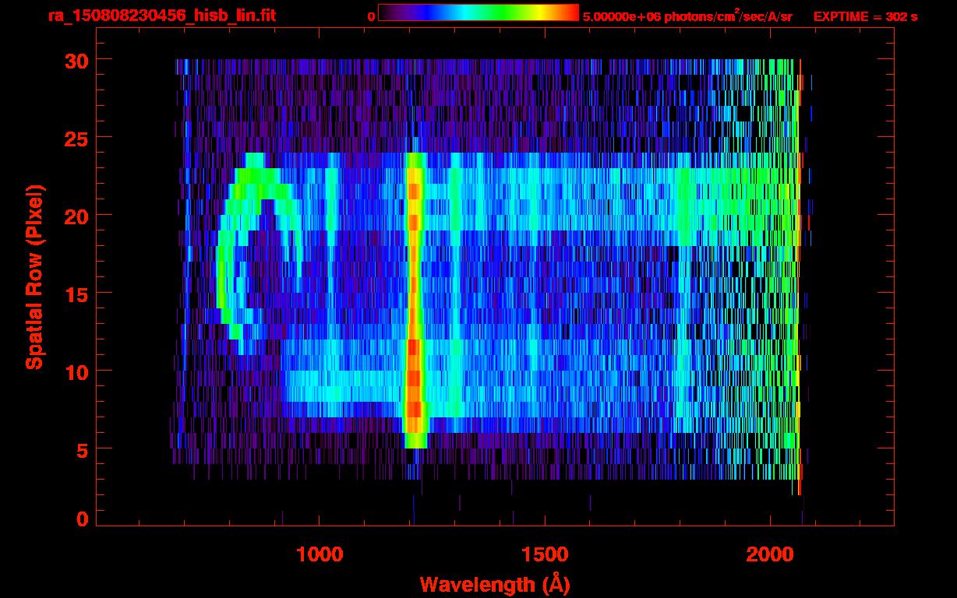The image size is (957, 598).
Task: Click the filename ra_150808230456_hisb_lin.fit title
Action: pos(161,16)
